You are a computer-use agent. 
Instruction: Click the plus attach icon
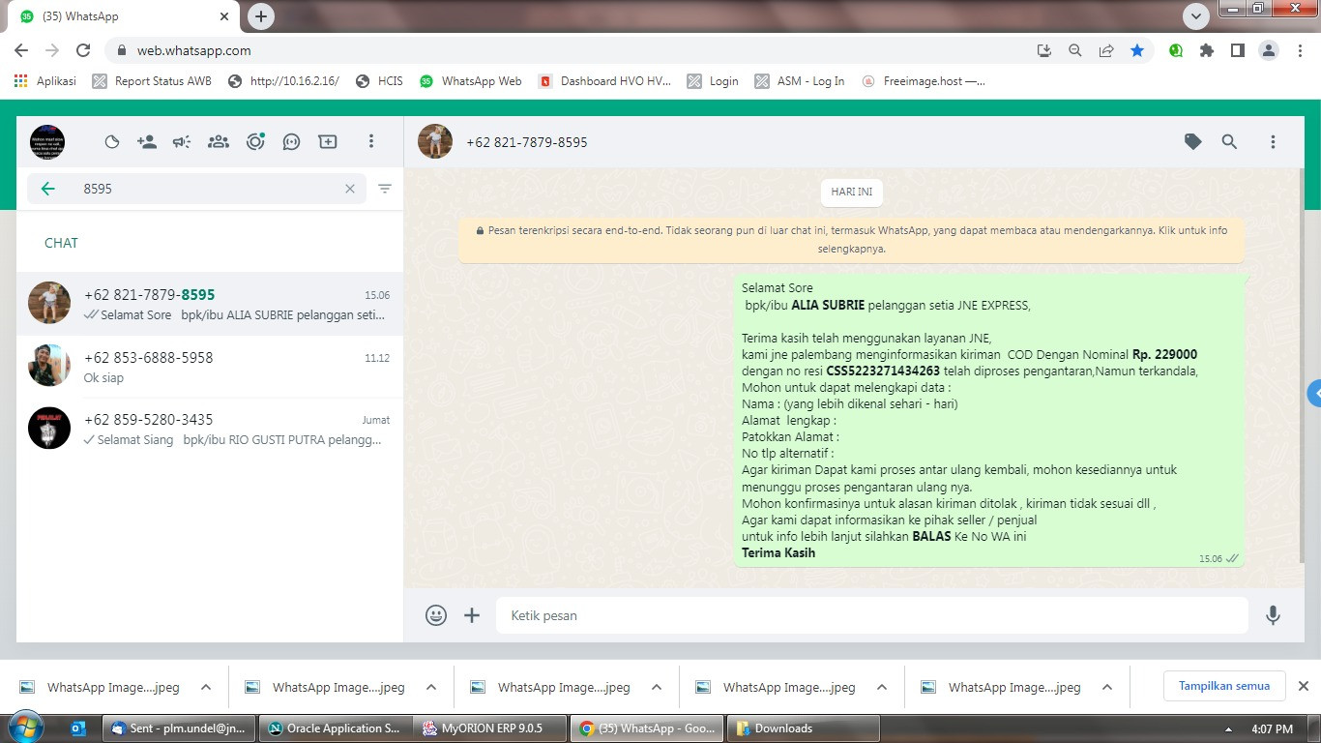point(472,615)
